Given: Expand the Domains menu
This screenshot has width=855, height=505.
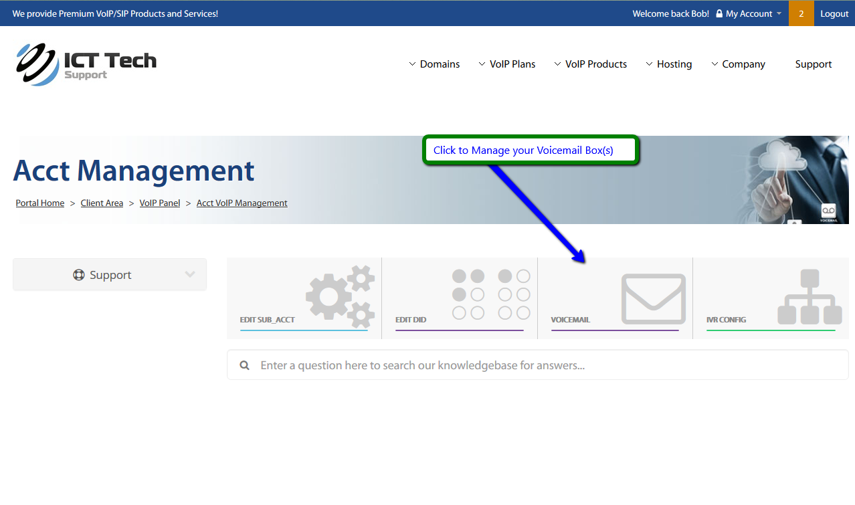Looking at the screenshot, I should [x=434, y=64].
